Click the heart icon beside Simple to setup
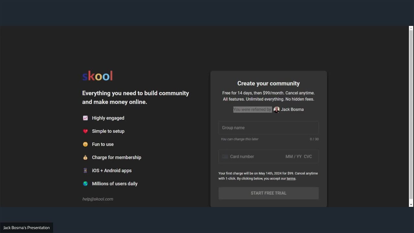The image size is (414, 233). (85, 131)
